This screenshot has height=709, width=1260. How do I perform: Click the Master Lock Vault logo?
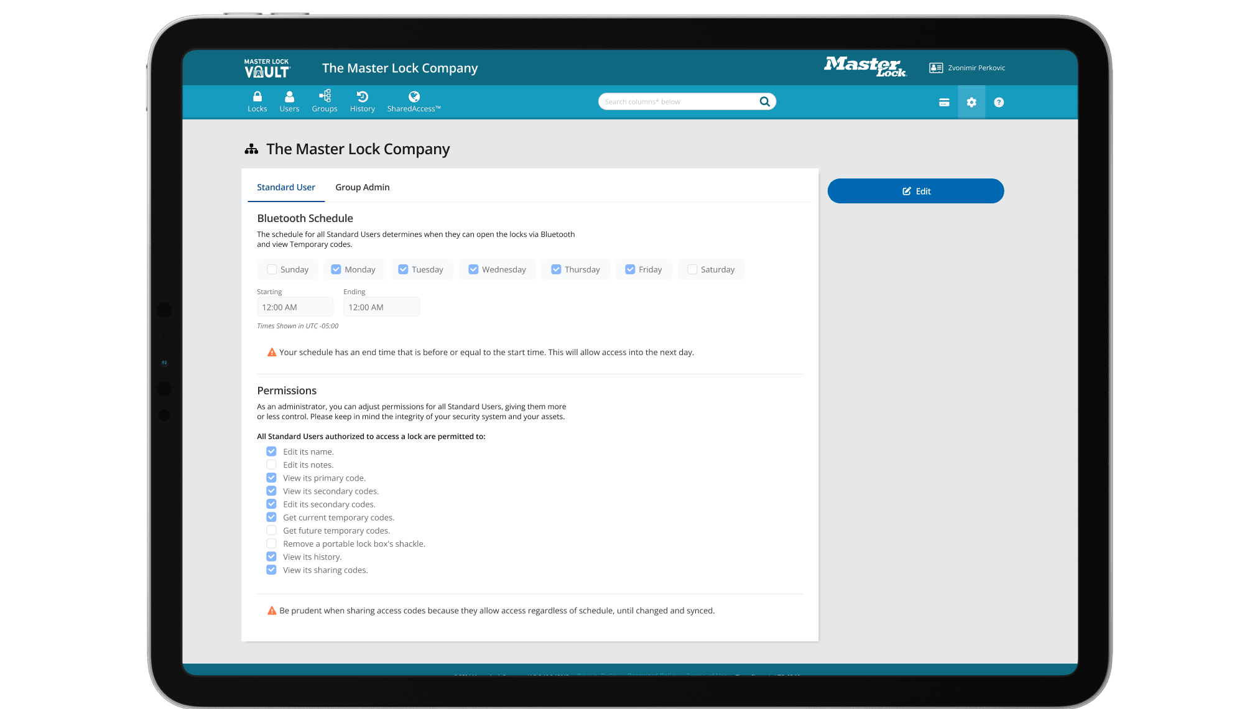(x=267, y=68)
